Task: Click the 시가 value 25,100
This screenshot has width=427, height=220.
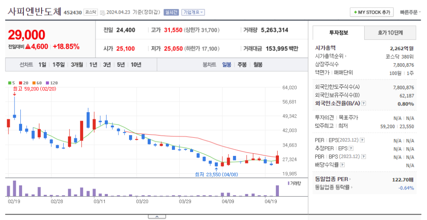Action: coord(126,49)
